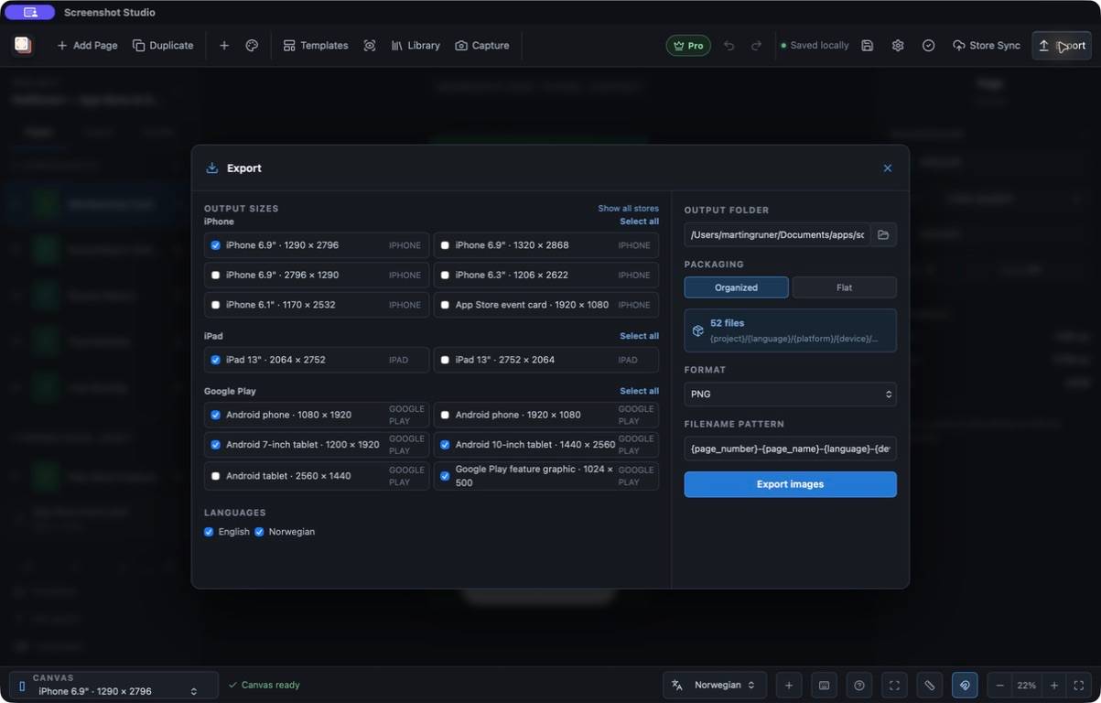The image size is (1101, 703).
Task: Check iPhone 6.9" 2796 × 1290
Action: 215,275
